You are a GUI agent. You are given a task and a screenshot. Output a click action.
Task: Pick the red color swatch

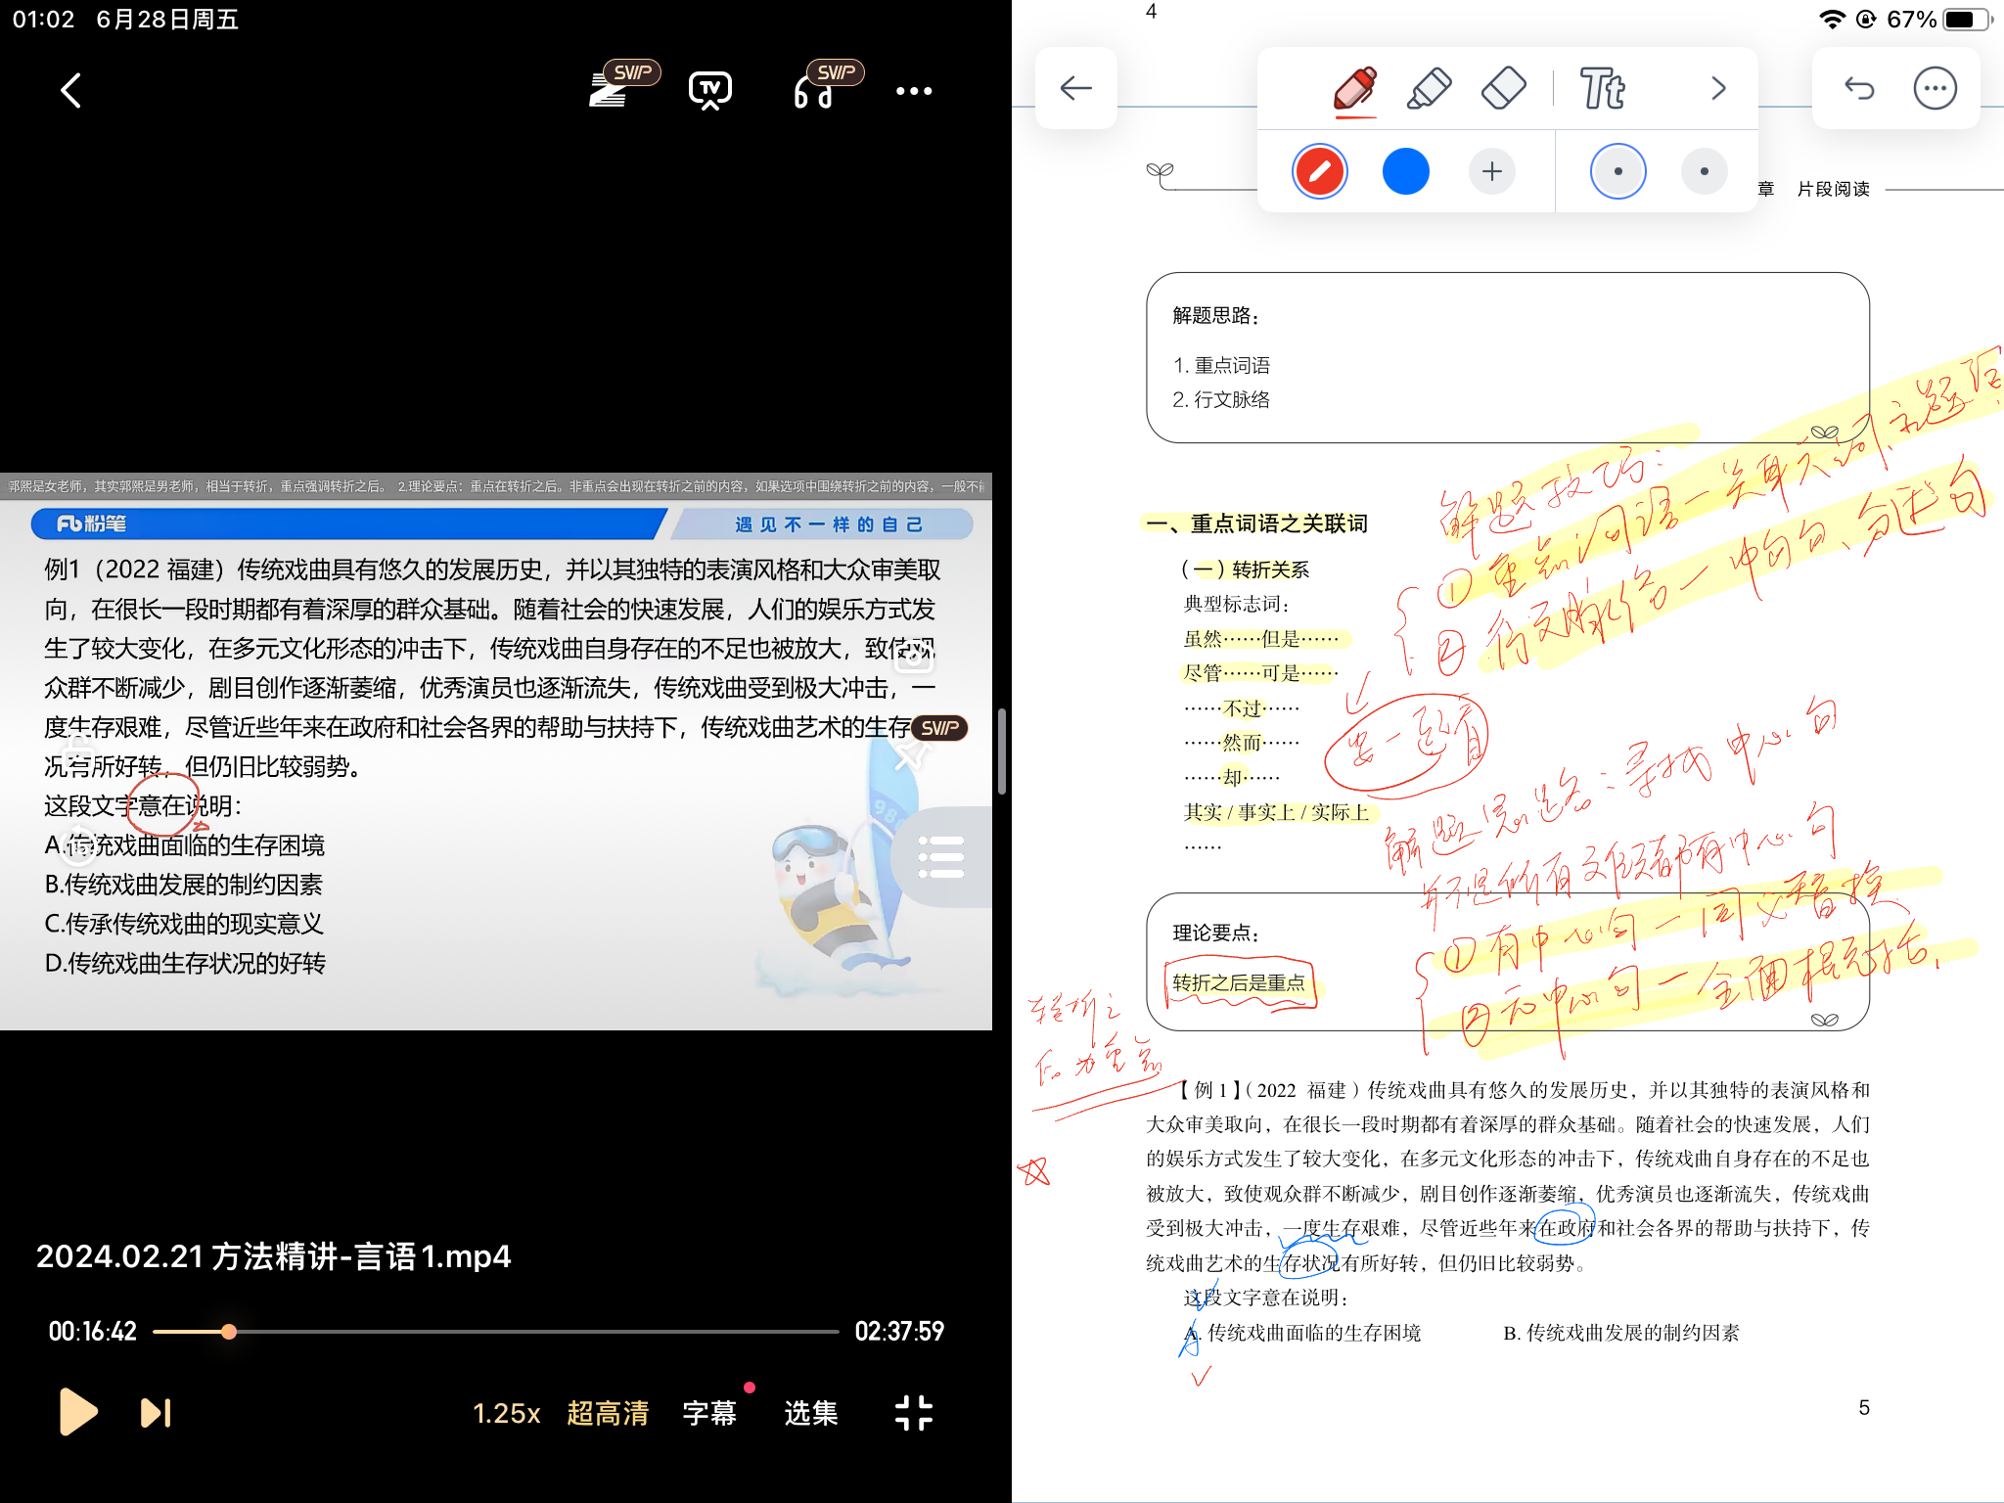[x=1319, y=172]
